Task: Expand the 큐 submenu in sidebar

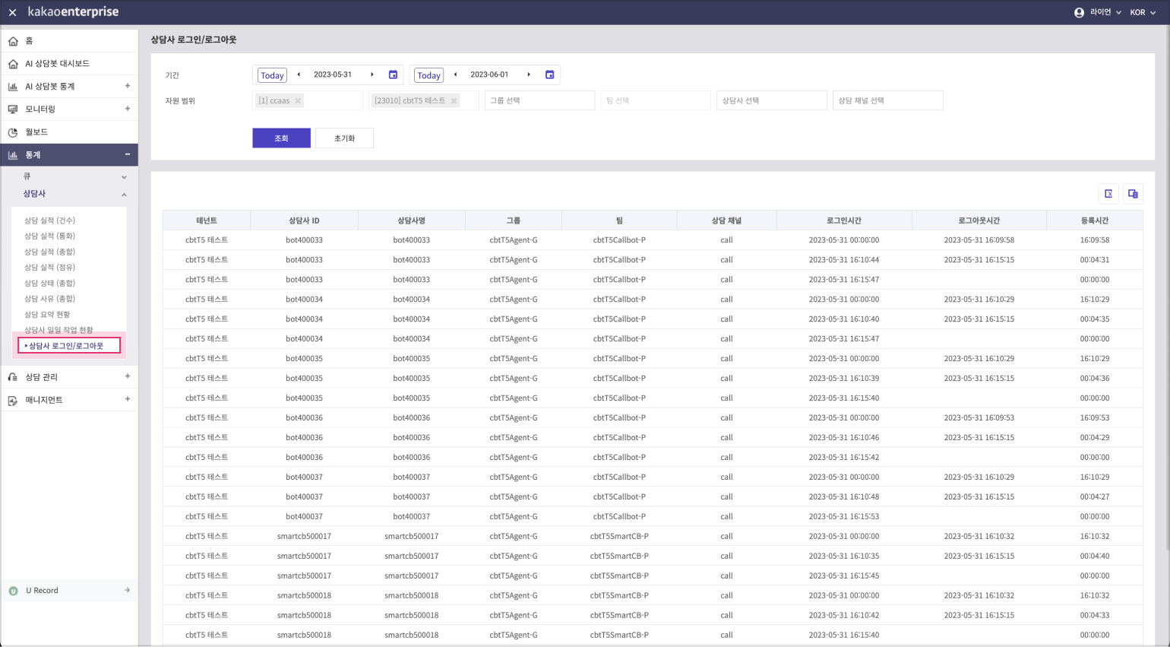Action: click(x=124, y=177)
